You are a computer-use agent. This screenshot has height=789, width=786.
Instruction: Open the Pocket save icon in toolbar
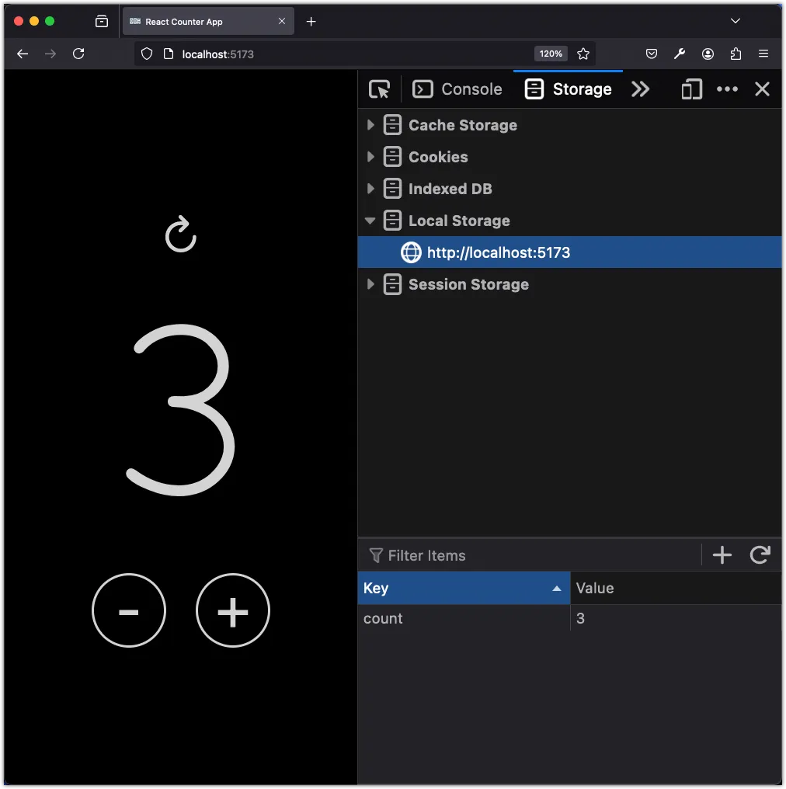[651, 54]
